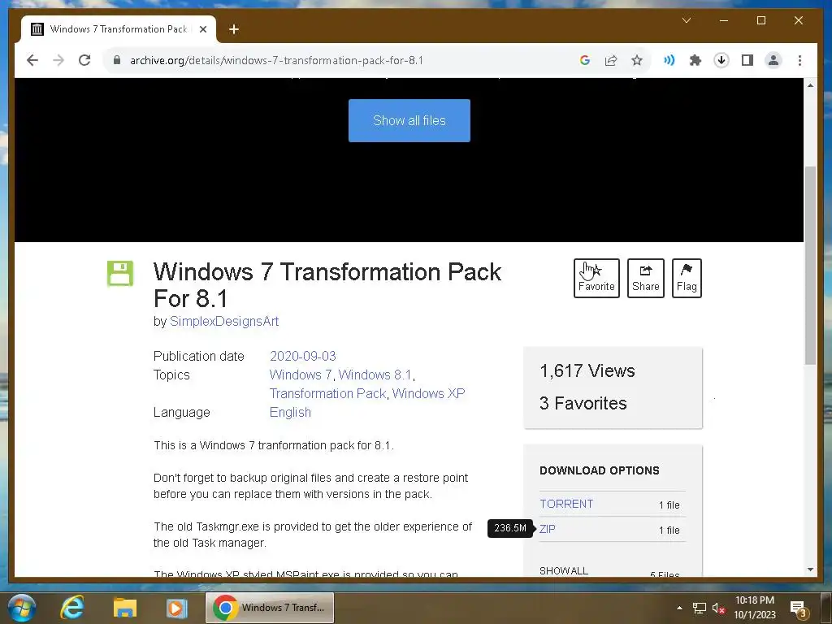The image size is (832, 624).
Task: Open the Extensions puzzle icon
Action: click(695, 60)
